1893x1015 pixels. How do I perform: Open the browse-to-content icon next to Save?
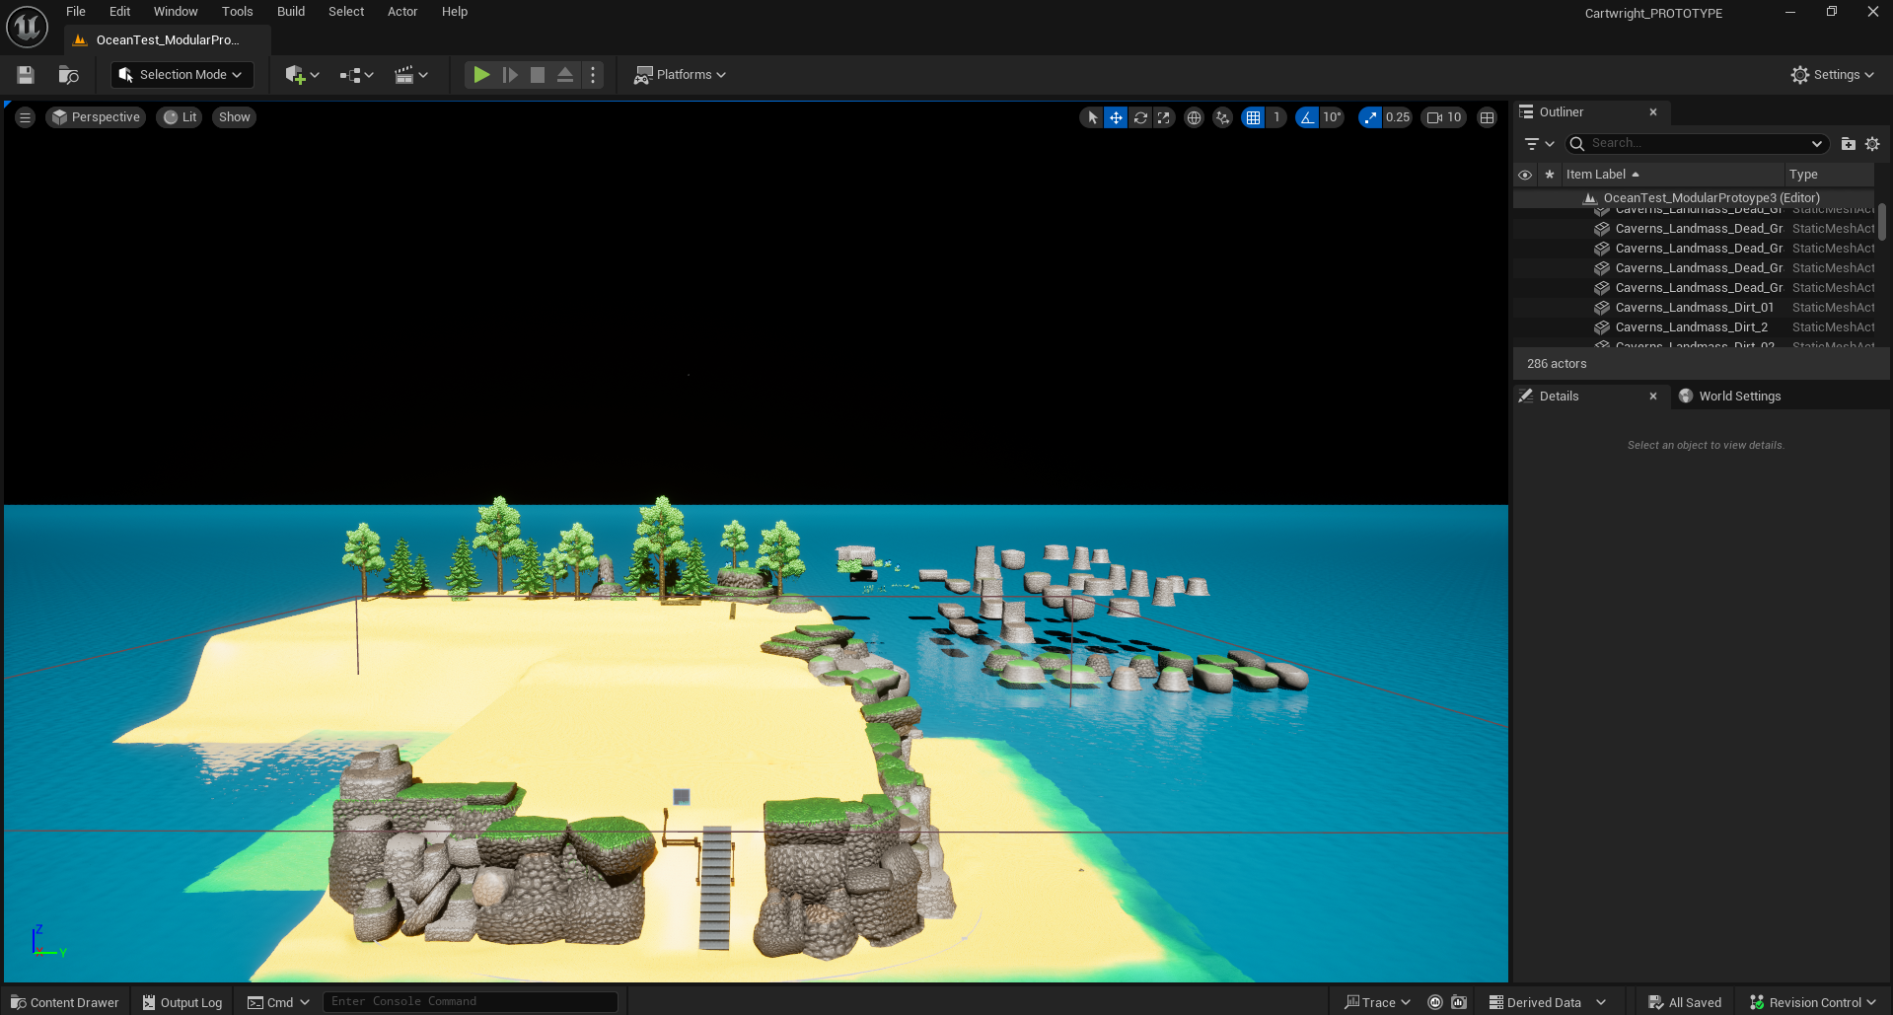point(68,75)
